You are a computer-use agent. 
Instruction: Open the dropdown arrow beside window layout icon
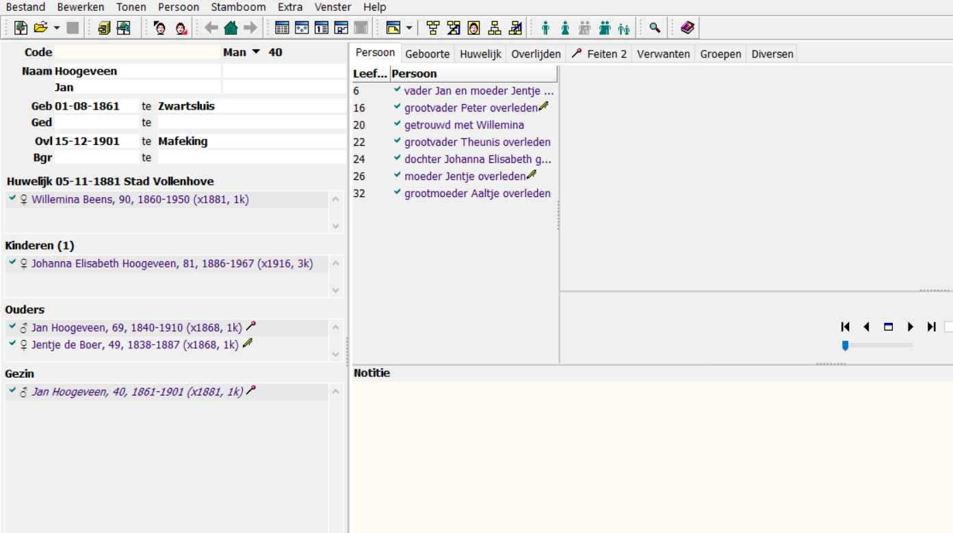click(x=409, y=28)
